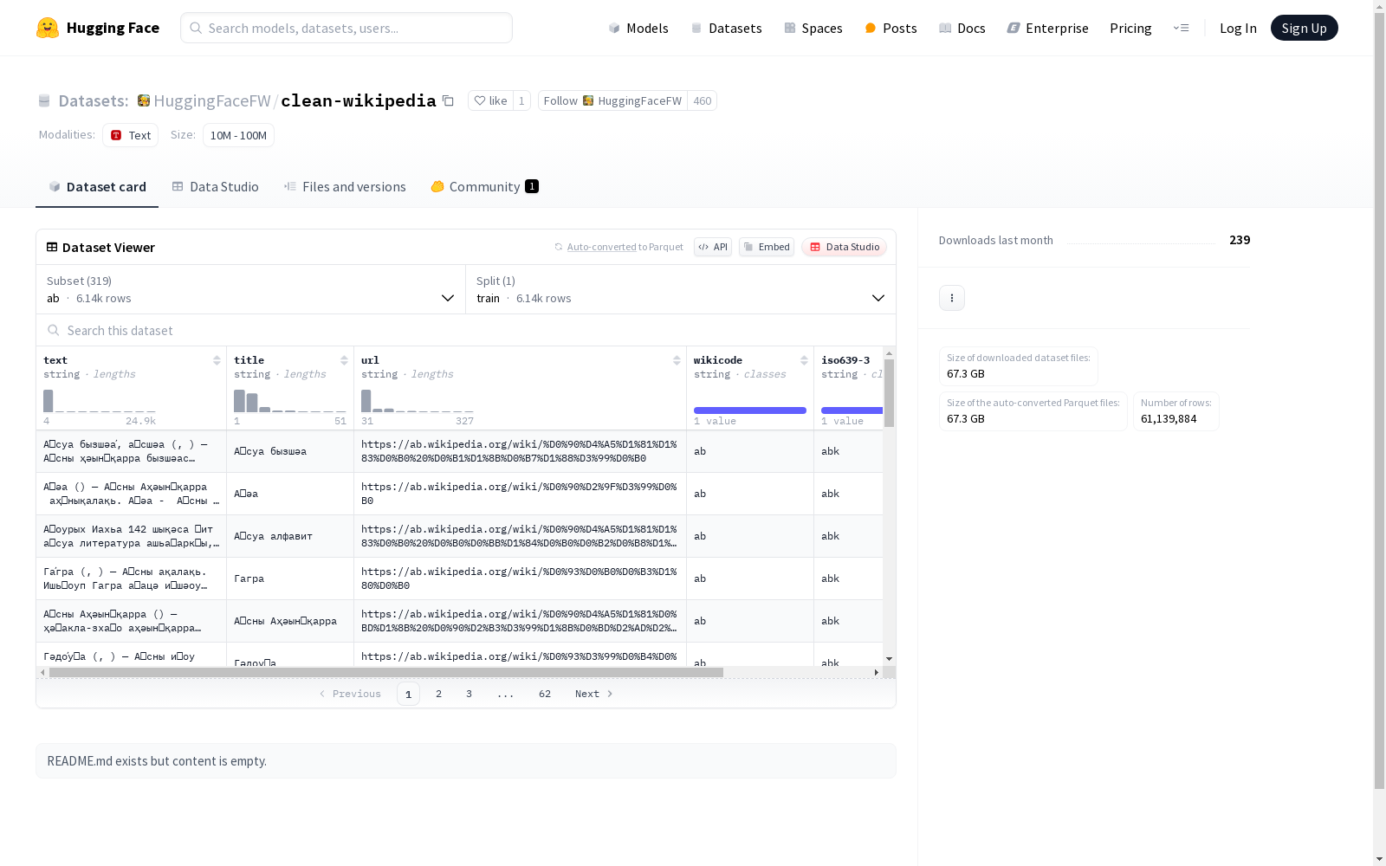Go to page 2 of the dataset
Image resolution: width=1386 pixels, height=866 pixels.
[x=439, y=694]
